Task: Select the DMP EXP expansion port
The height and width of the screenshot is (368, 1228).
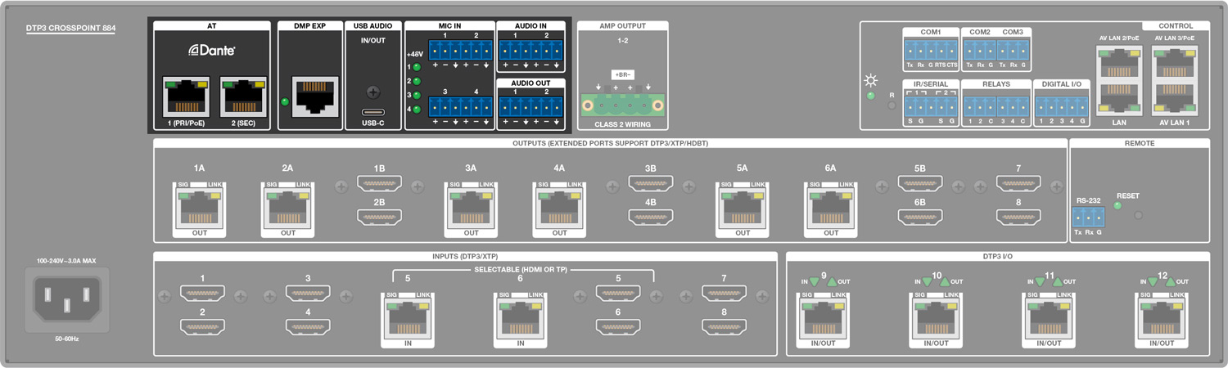Action: click(x=315, y=97)
